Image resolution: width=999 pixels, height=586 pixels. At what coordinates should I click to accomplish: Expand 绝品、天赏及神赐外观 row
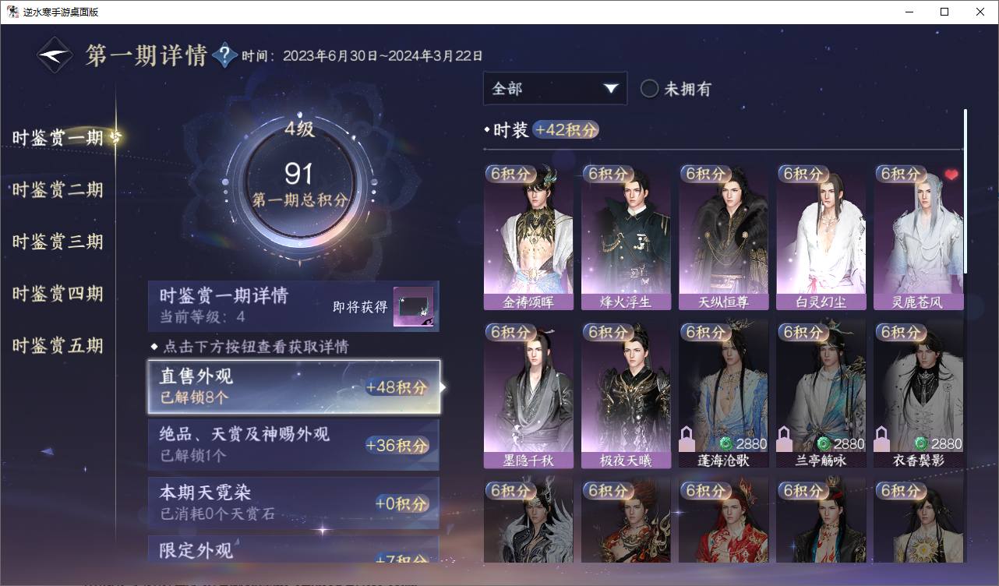[294, 444]
